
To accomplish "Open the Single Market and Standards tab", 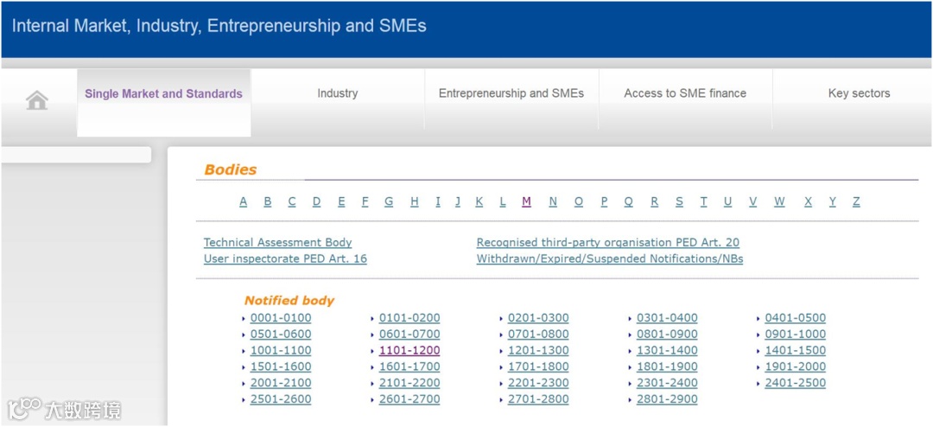I will click(163, 93).
